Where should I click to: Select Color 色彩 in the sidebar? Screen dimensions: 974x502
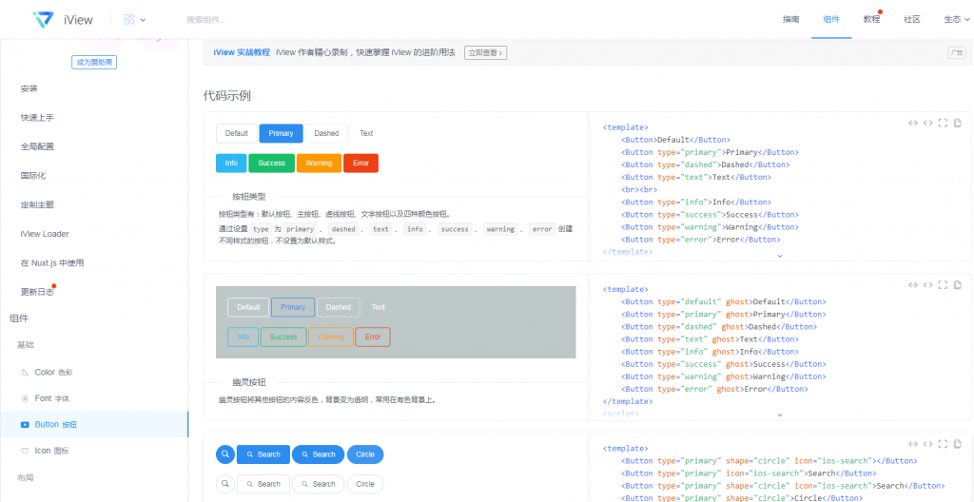(52, 373)
